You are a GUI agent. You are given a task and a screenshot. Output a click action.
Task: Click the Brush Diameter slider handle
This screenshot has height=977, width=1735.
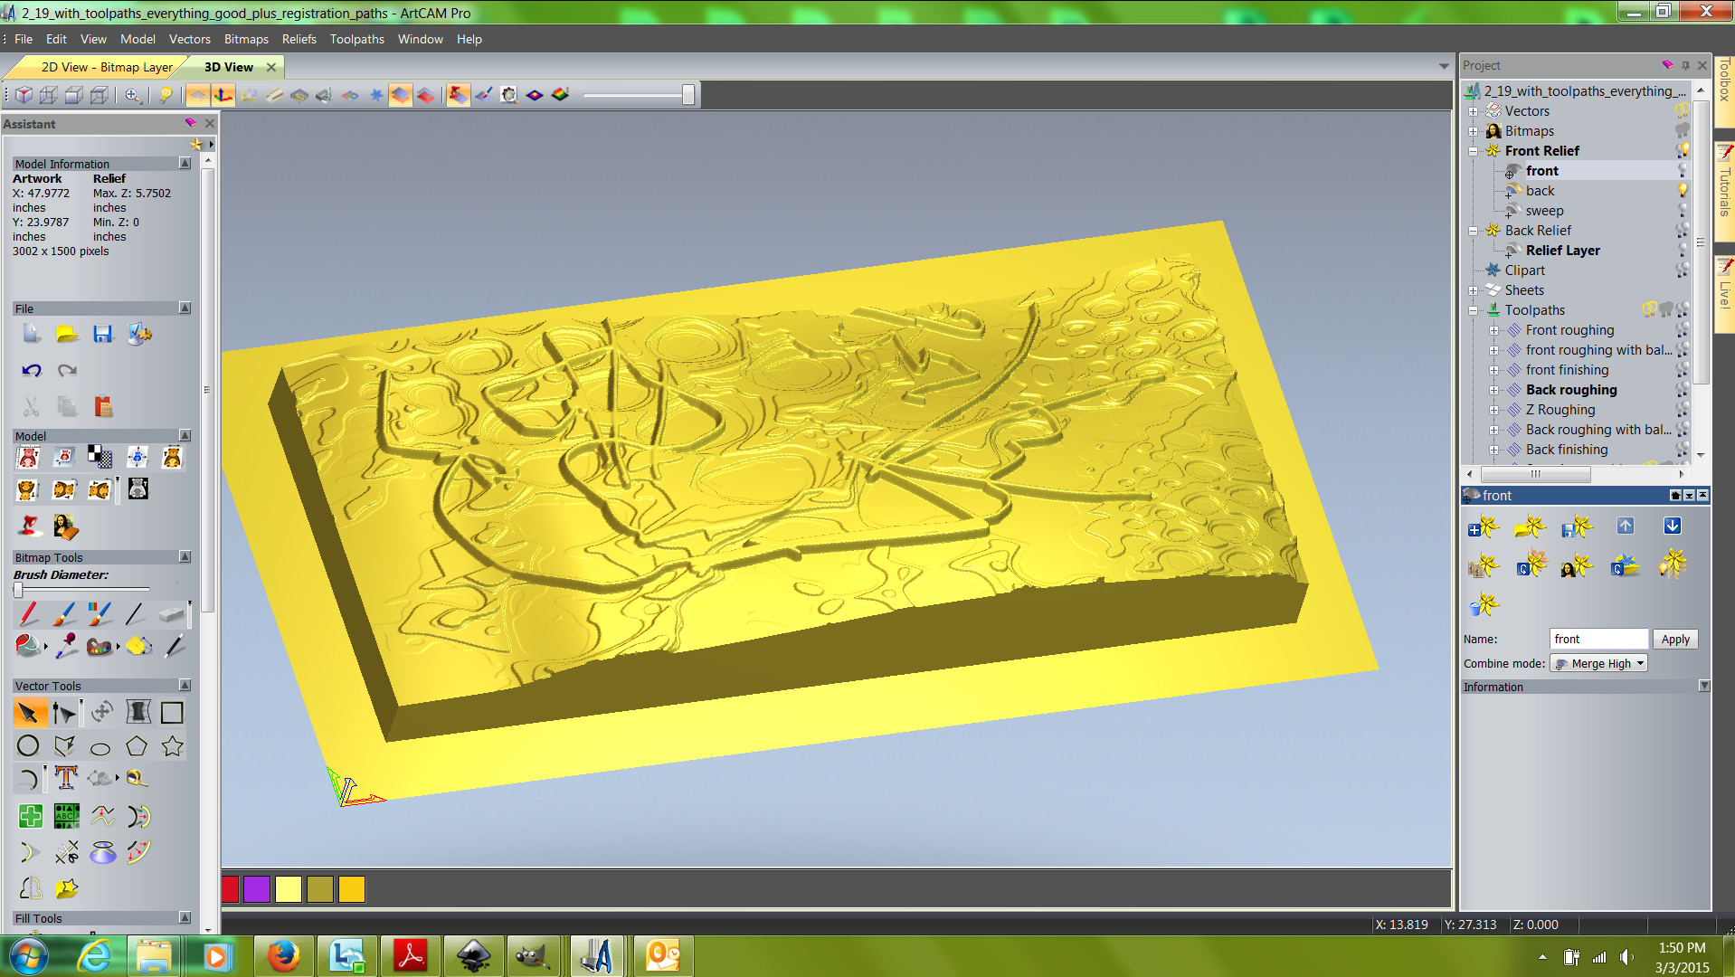18,590
